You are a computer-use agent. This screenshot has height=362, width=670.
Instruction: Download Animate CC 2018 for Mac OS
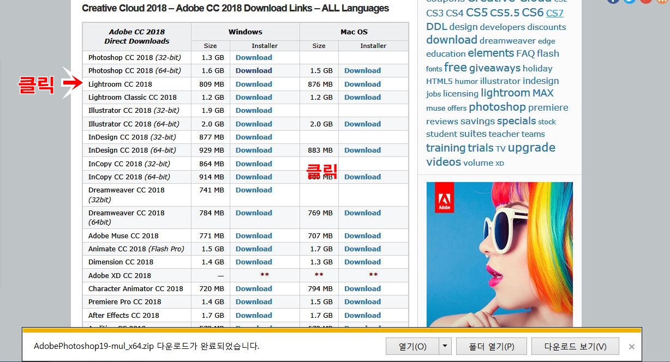coord(362,249)
